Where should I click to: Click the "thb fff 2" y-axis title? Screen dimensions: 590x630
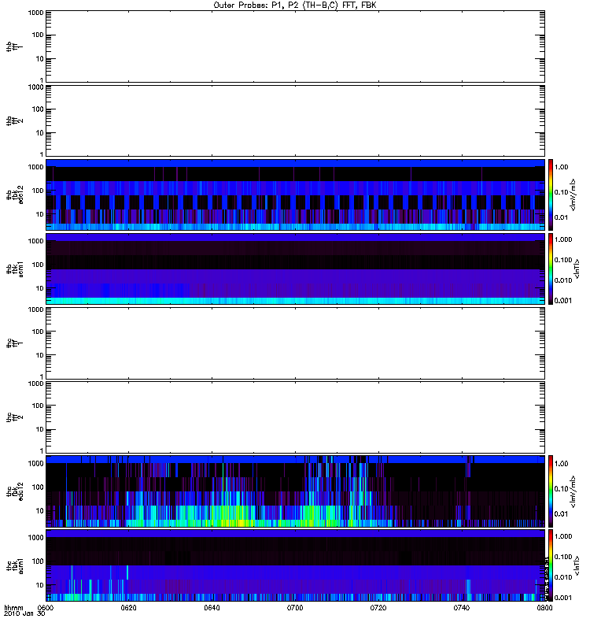point(15,120)
